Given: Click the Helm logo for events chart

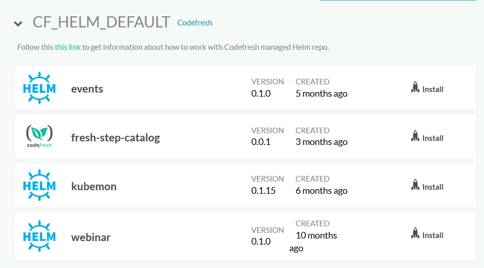Looking at the screenshot, I should (40, 88).
